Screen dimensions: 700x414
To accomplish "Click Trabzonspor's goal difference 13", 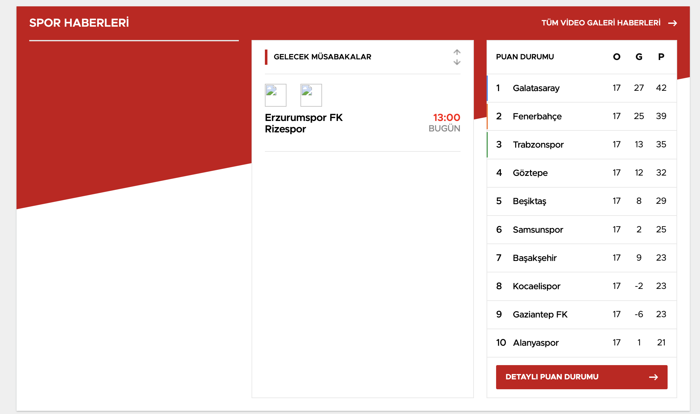I will (639, 144).
